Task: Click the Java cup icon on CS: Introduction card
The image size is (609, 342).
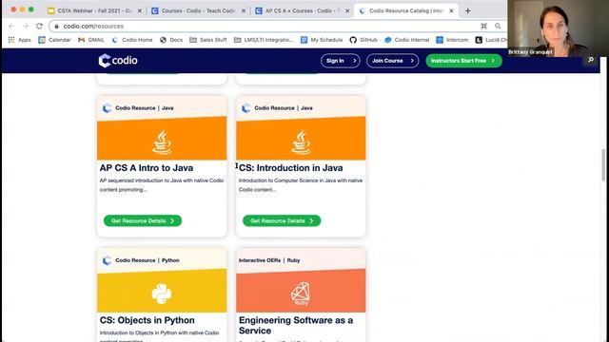Action: 301,142
